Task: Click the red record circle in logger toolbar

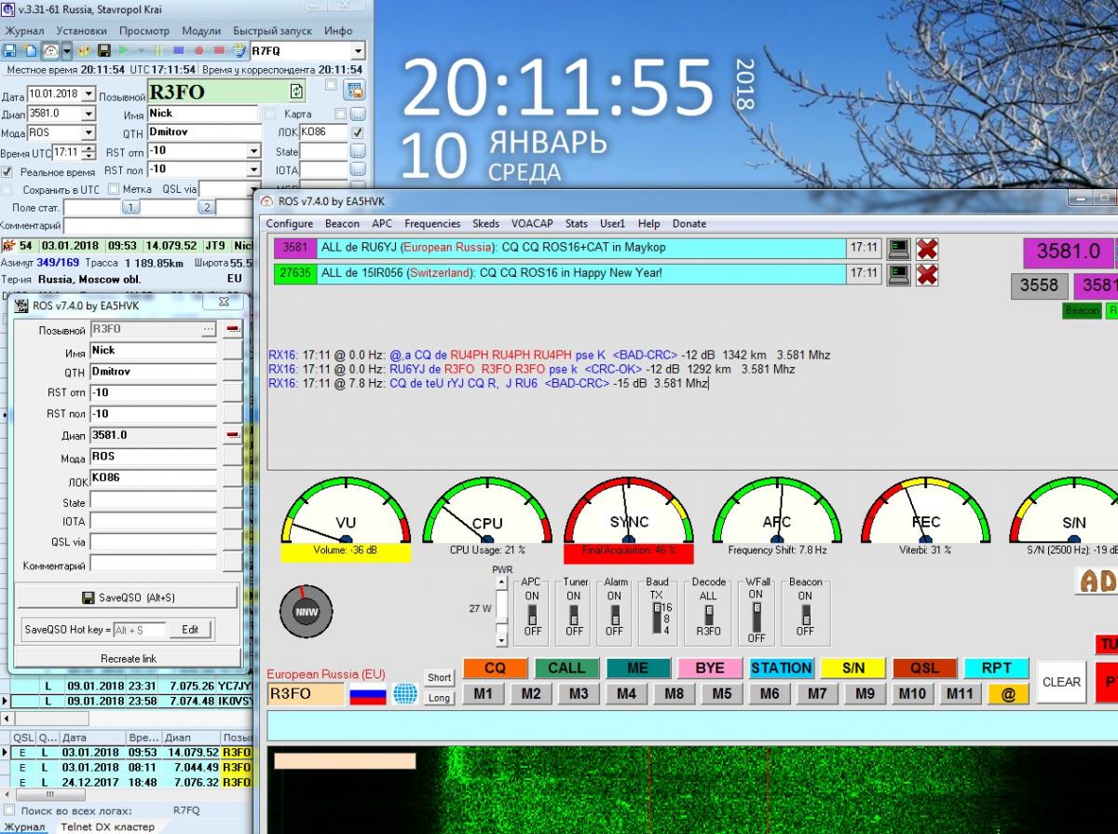Action: coord(199,50)
